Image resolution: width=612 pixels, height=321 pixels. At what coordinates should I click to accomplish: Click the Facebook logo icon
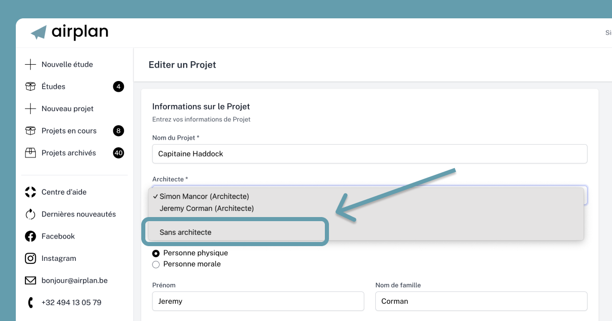(x=31, y=236)
